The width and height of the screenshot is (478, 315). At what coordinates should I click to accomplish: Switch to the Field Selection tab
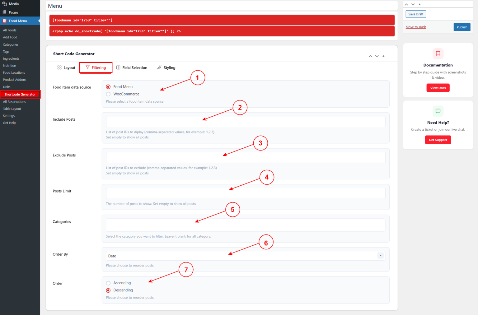(132, 67)
